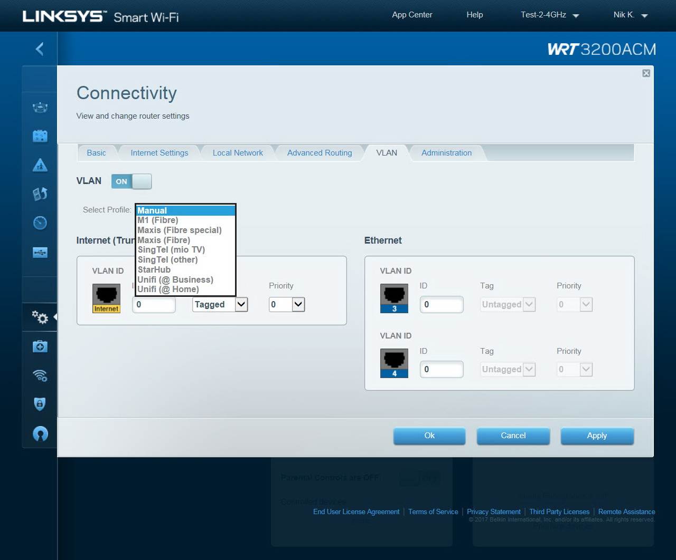Open port 4 Priority dropdown
Image resolution: width=676 pixels, height=560 pixels.
[x=575, y=369]
